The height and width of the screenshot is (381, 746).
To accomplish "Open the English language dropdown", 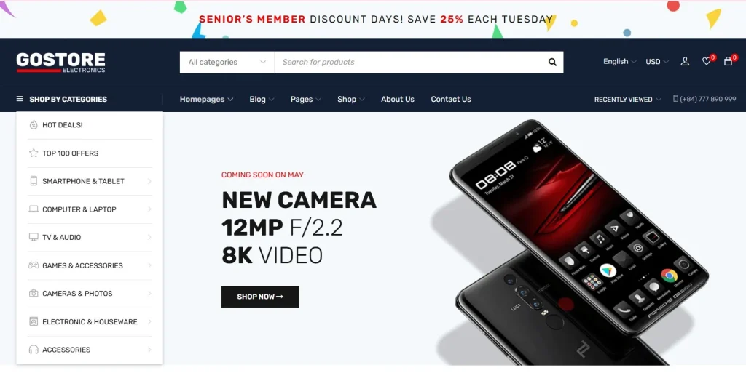I will tap(619, 61).
